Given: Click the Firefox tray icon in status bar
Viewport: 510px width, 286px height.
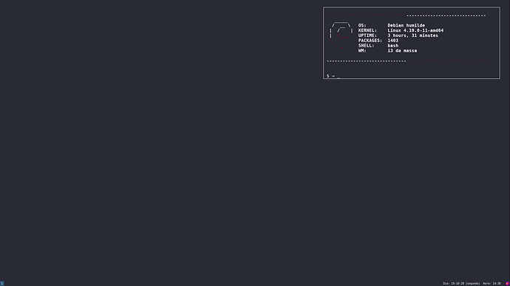Looking at the screenshot, I should (507, 283).
